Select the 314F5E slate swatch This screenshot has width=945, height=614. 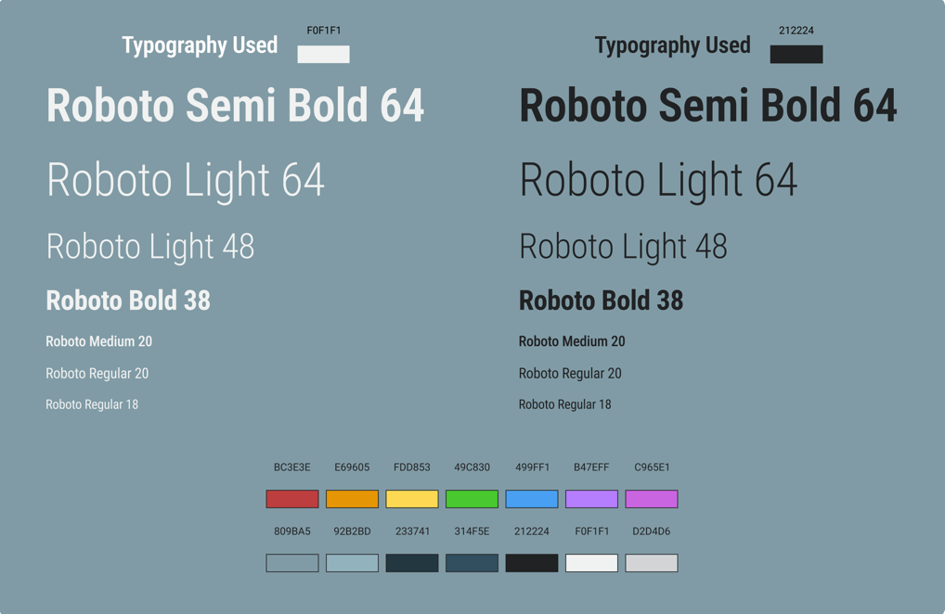pyautogui.click(x=472, y=563)
